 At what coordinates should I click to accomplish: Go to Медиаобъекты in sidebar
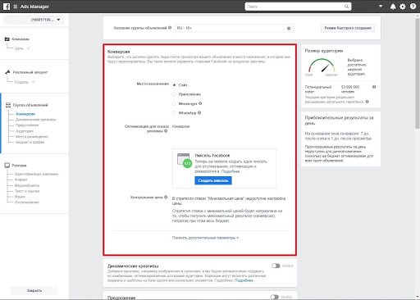27,185
